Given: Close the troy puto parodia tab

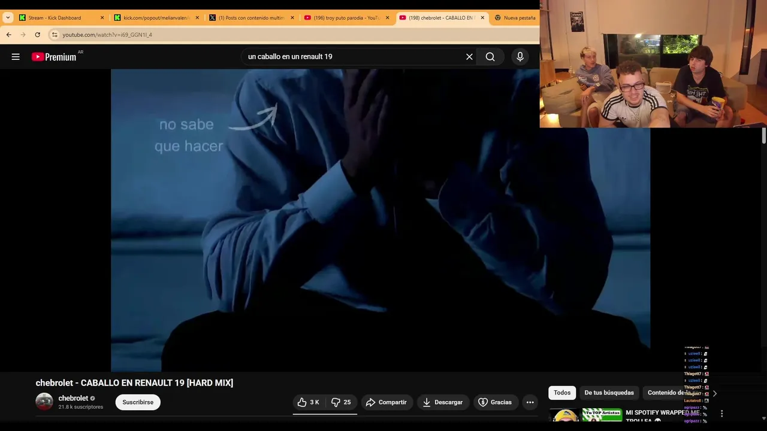Looking at the screenshot, I should [387, 18].
